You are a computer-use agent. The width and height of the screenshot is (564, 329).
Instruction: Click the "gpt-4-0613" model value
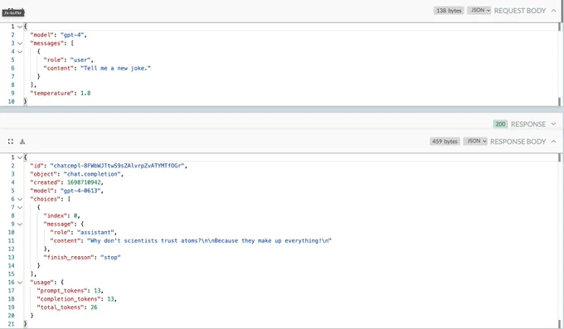click(x=80, y=191)
